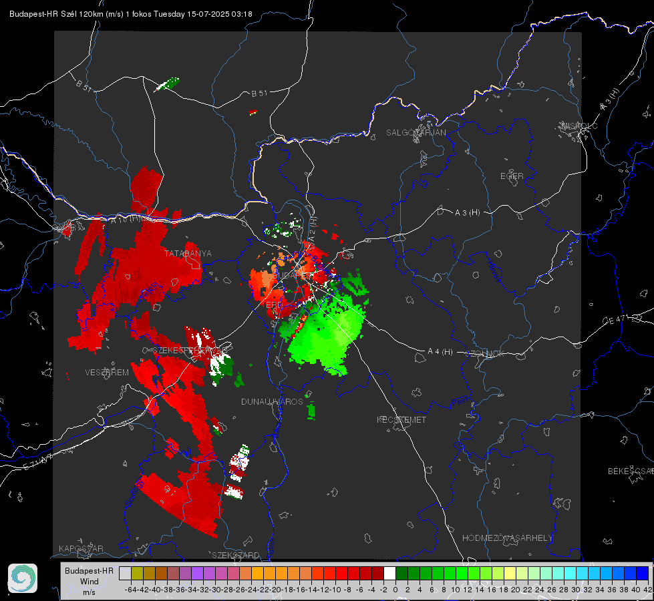This screenshot has height=601, width=654.
Task: Click the VESZPRÉM city label
Action: tap(107, 372)
